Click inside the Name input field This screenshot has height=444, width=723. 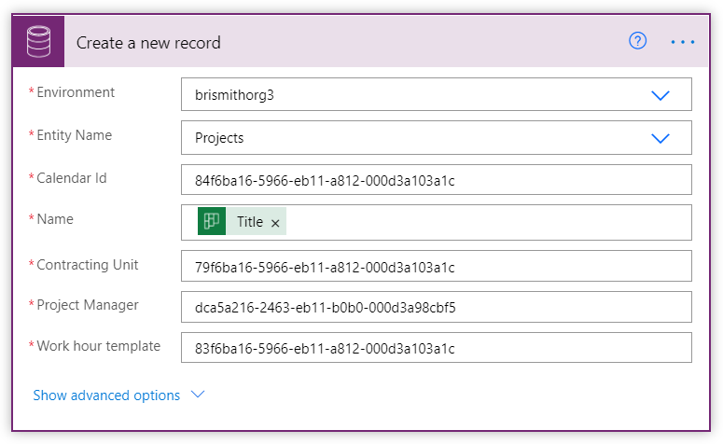pyautogui.click(x=485, y=222)
